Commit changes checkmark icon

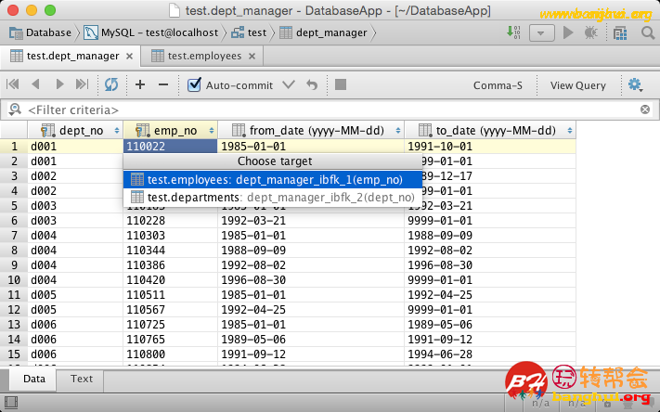click(289, 84)
